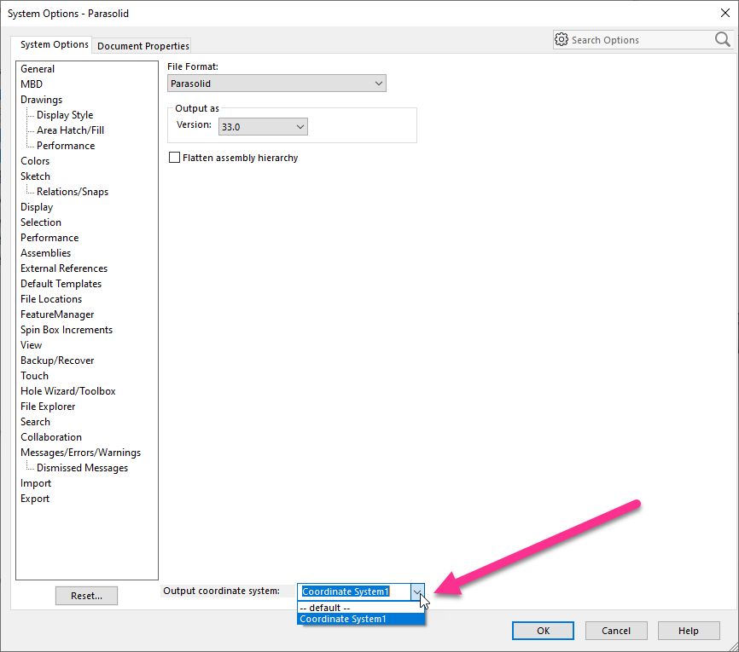The image size is (739, 652).
Task: Click the Output coordinate system text field
Action: (353, 591)
